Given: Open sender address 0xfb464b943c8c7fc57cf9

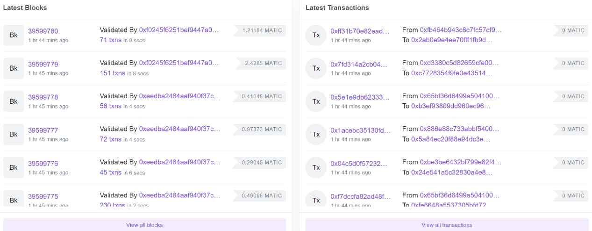Looking at the screenshot, I should coord(461,30).
